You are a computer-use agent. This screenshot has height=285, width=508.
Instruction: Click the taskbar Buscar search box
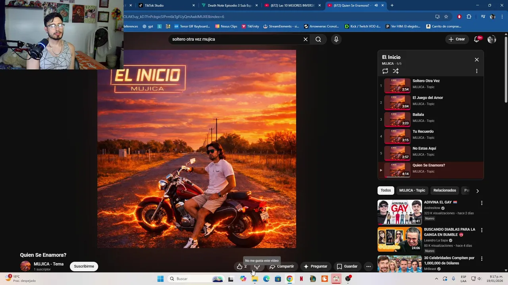(196, 279)
